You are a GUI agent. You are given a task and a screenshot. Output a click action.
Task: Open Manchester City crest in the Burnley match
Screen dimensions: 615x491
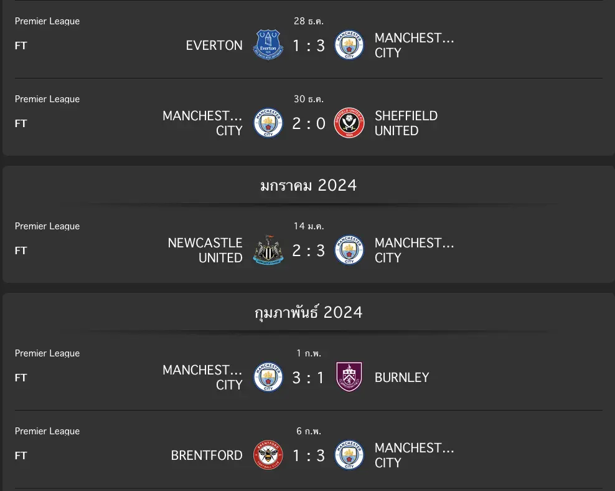[x=268, y=378]
